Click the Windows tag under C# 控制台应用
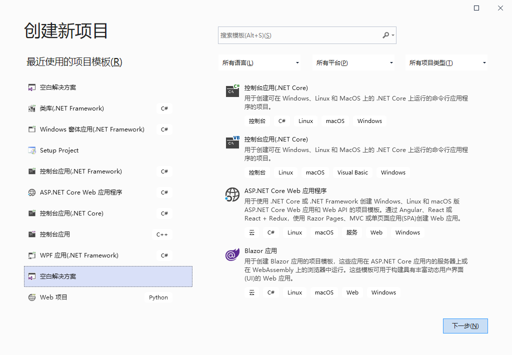 369,120
